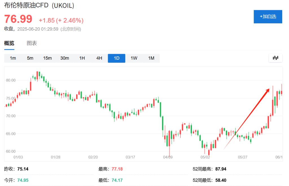Select the 15m timeframe
Image resolution: width=289 pixels, height=186 pixels.
[x=47, y=58]
